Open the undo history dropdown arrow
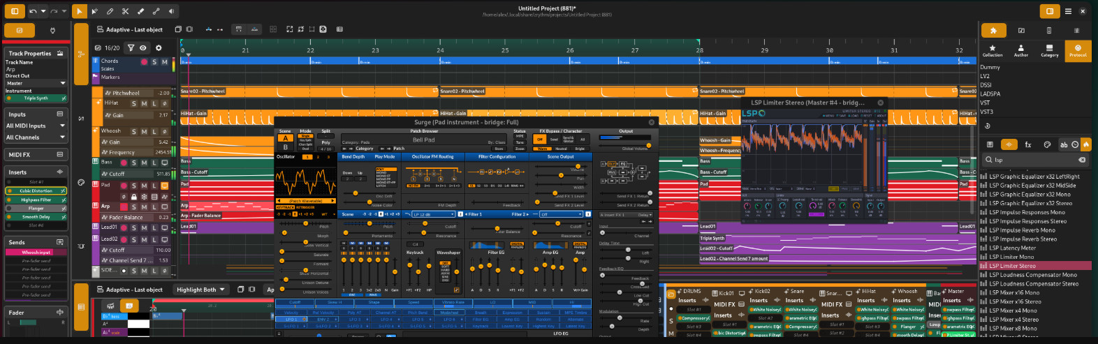The height and width of the screenshot is (344, 1098). (43, 11)
